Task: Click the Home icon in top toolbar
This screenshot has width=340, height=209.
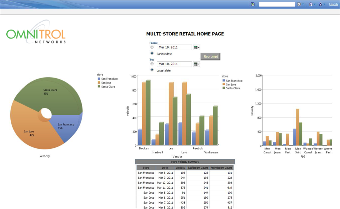Action: pyautogui.click(x=311, y=4)
